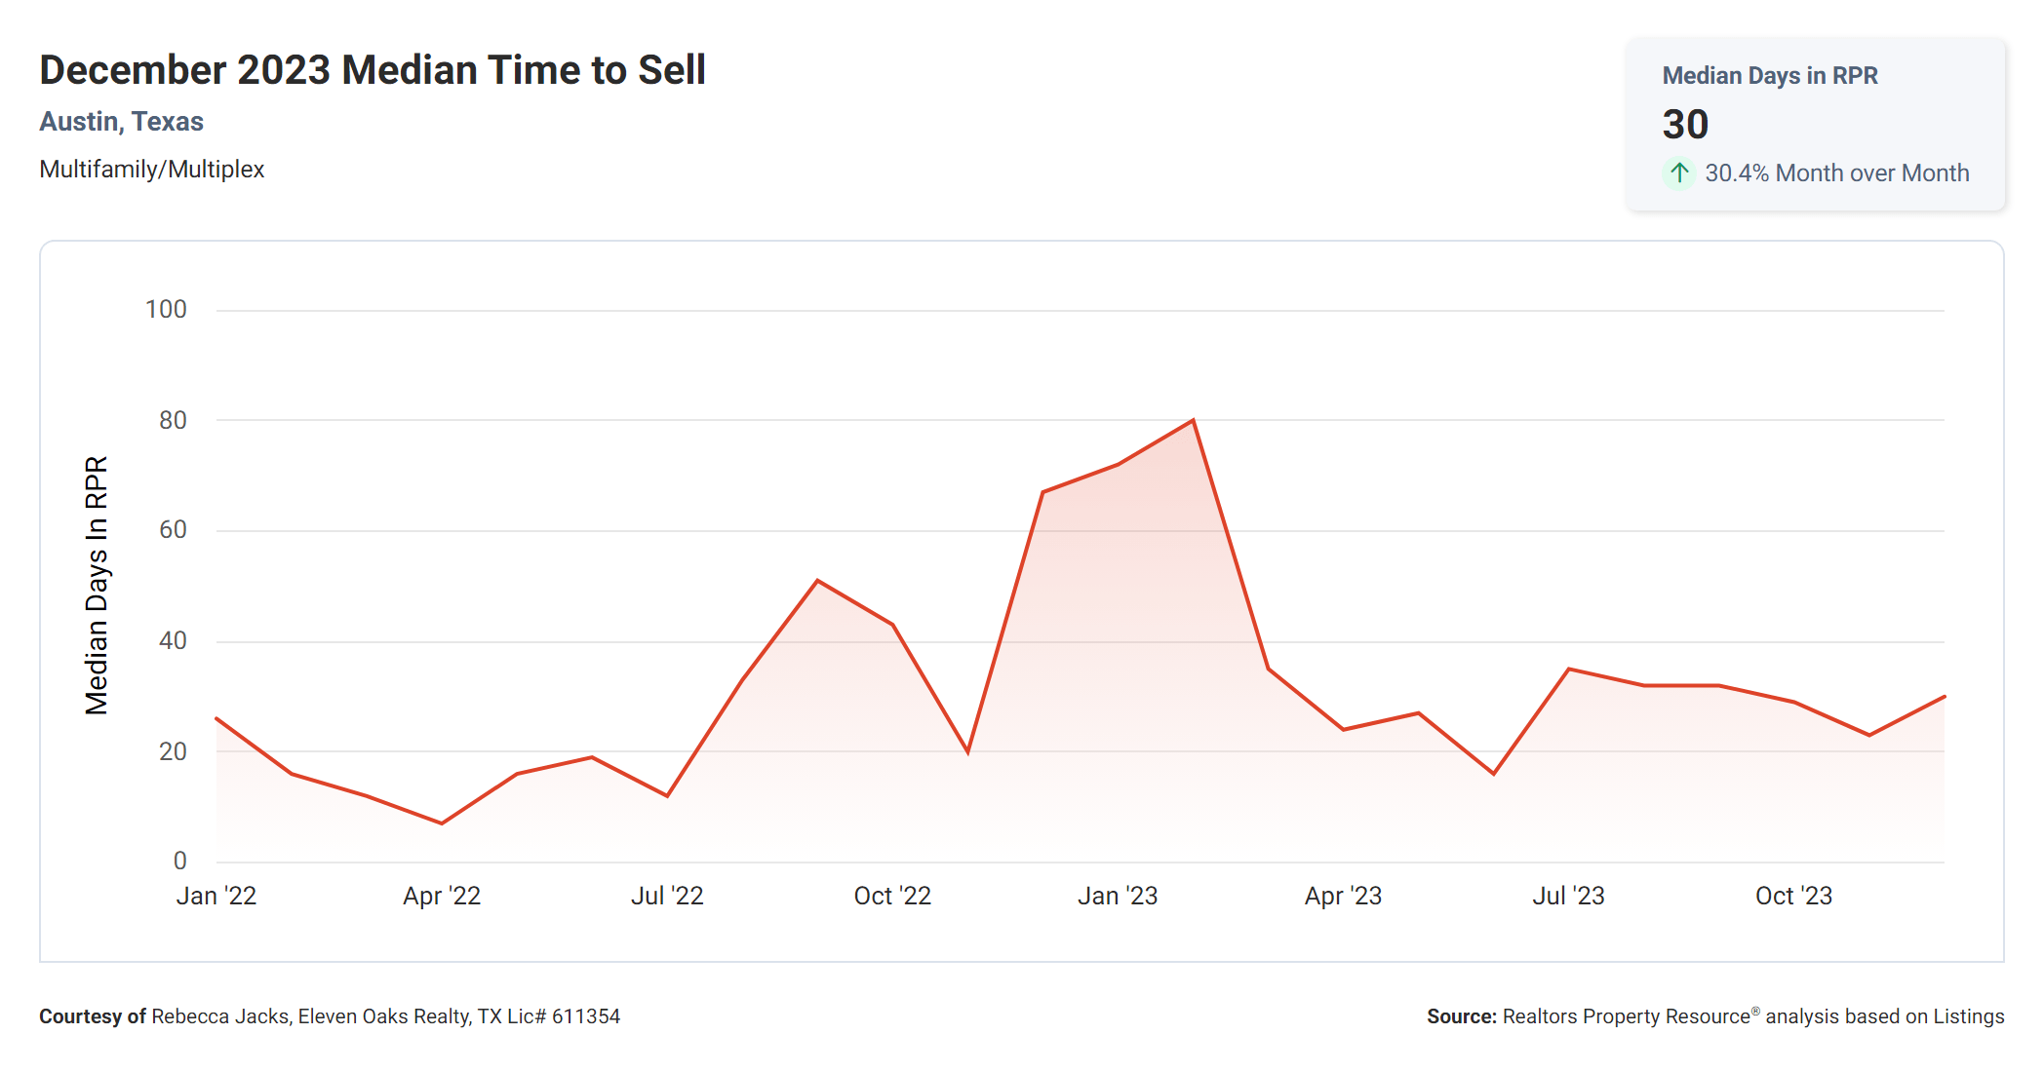The width and height of the screenshot is (2044, 1072).
Task: Click the 100 y-axis tick label
Action: (x=166, y=310)
